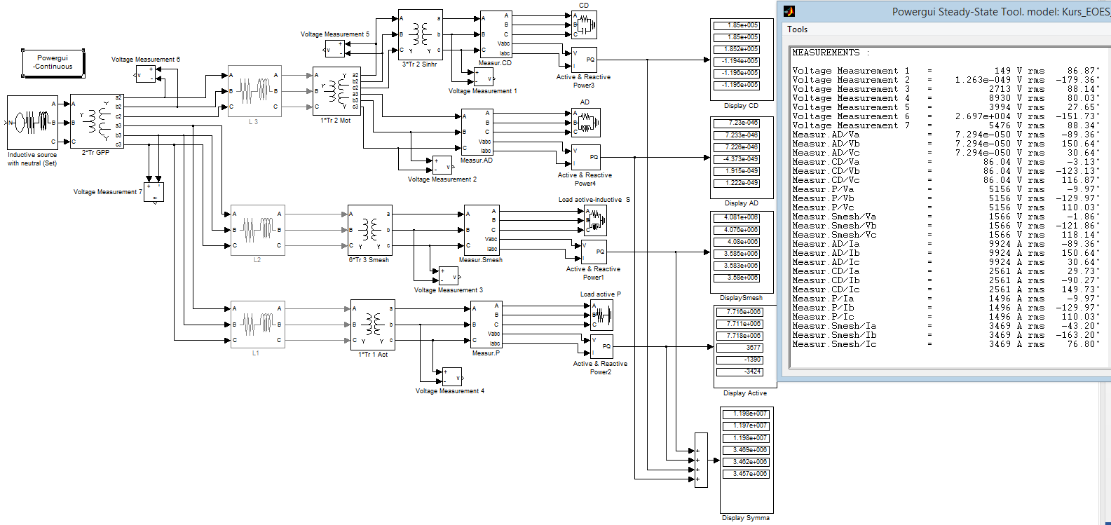Select the Active & Reactive Power3 block
Viewport: 1111px width, 525px height.
click(x=584, y=60)
